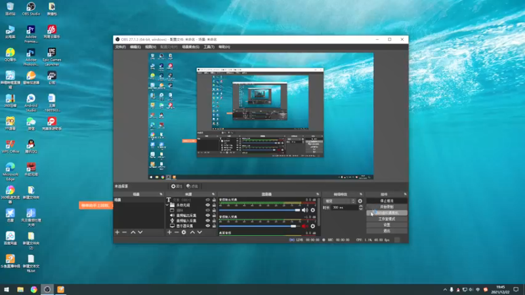Increase transition duration with stepper arrows
Screen dimensions: 525x295
[360, 206]
